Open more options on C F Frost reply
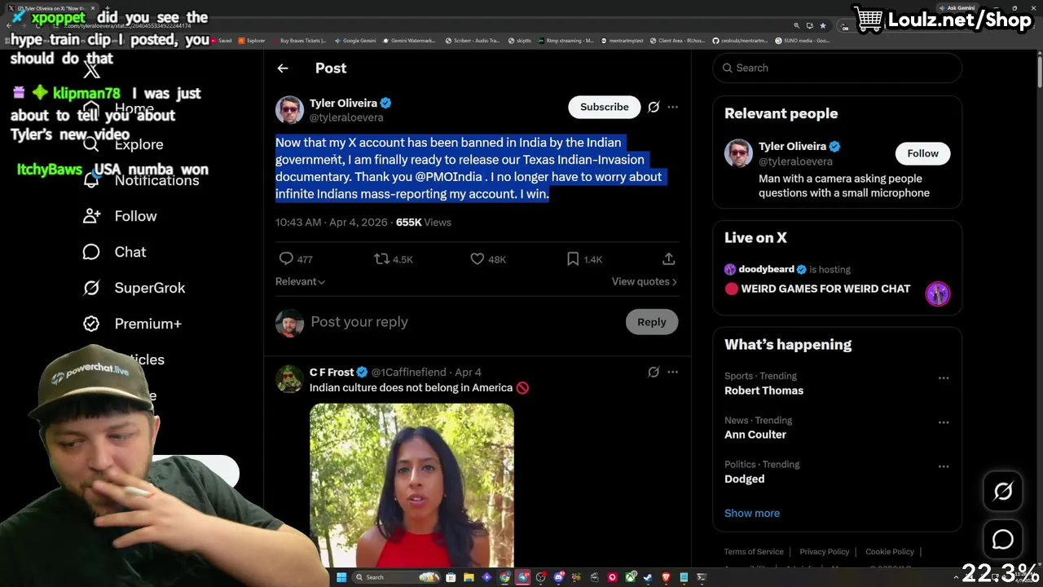 click(672, 372)
